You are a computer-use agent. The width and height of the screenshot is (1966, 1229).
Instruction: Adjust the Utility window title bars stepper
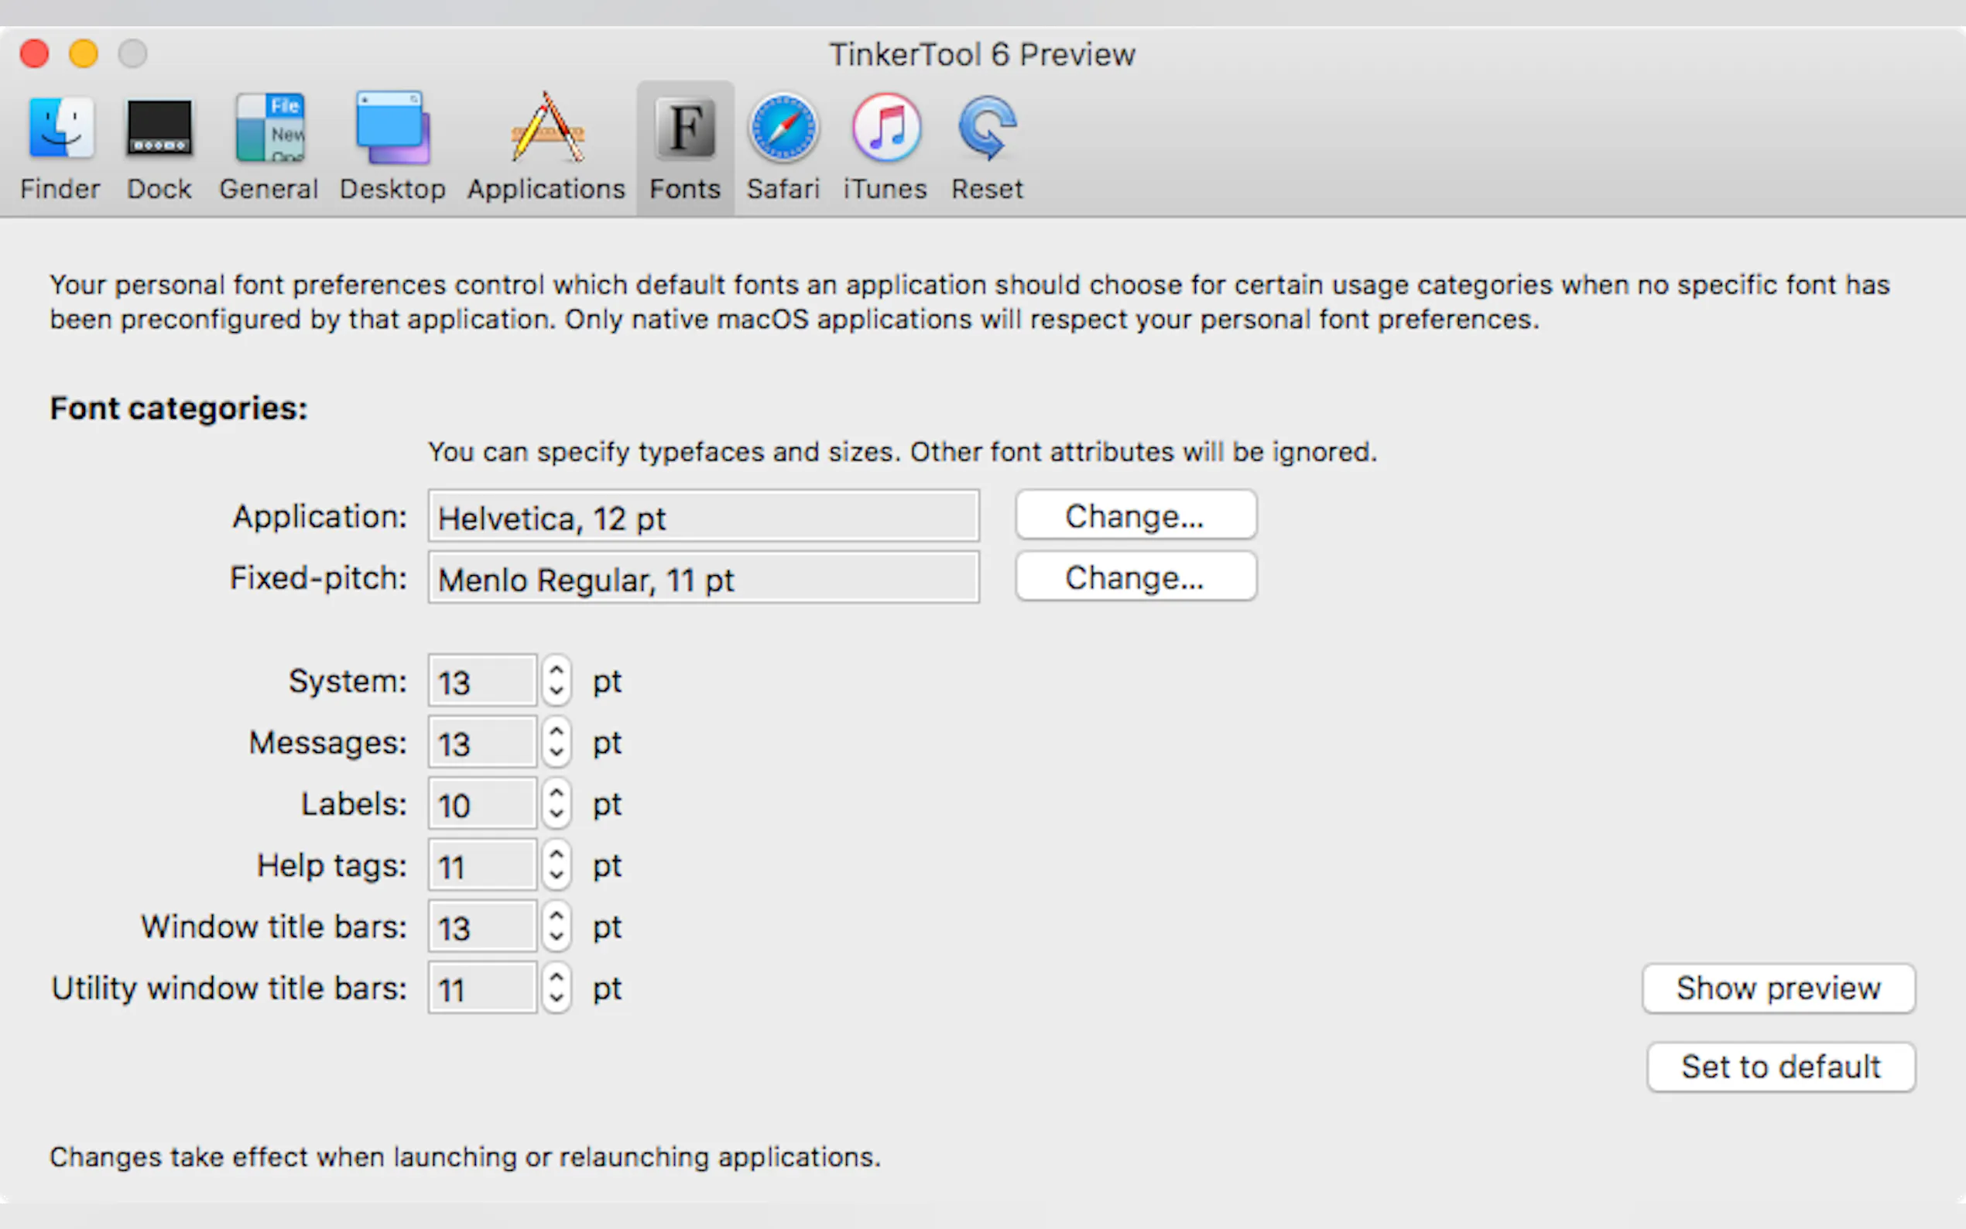tap(557, 988)
